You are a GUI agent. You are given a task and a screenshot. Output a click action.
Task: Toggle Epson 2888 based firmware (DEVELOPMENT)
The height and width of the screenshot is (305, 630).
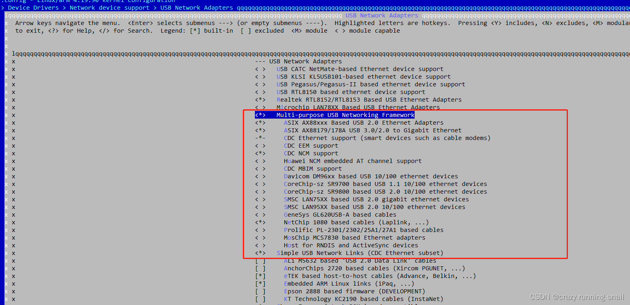tap(340, 291)
